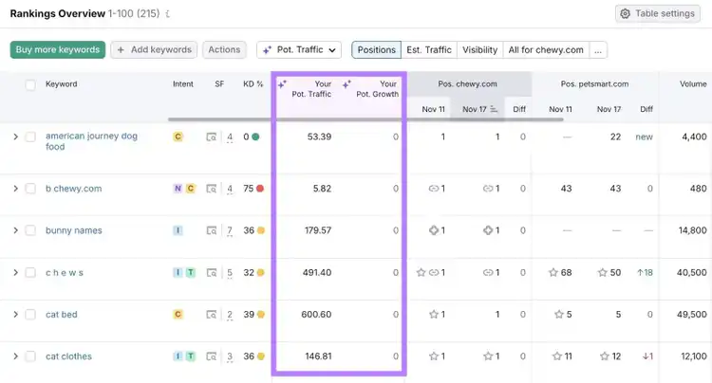Switch to Visibility tab

tap(480, 50)
